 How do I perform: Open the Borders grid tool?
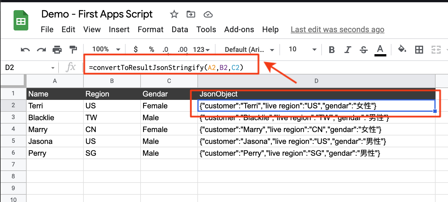coord(419,50)
